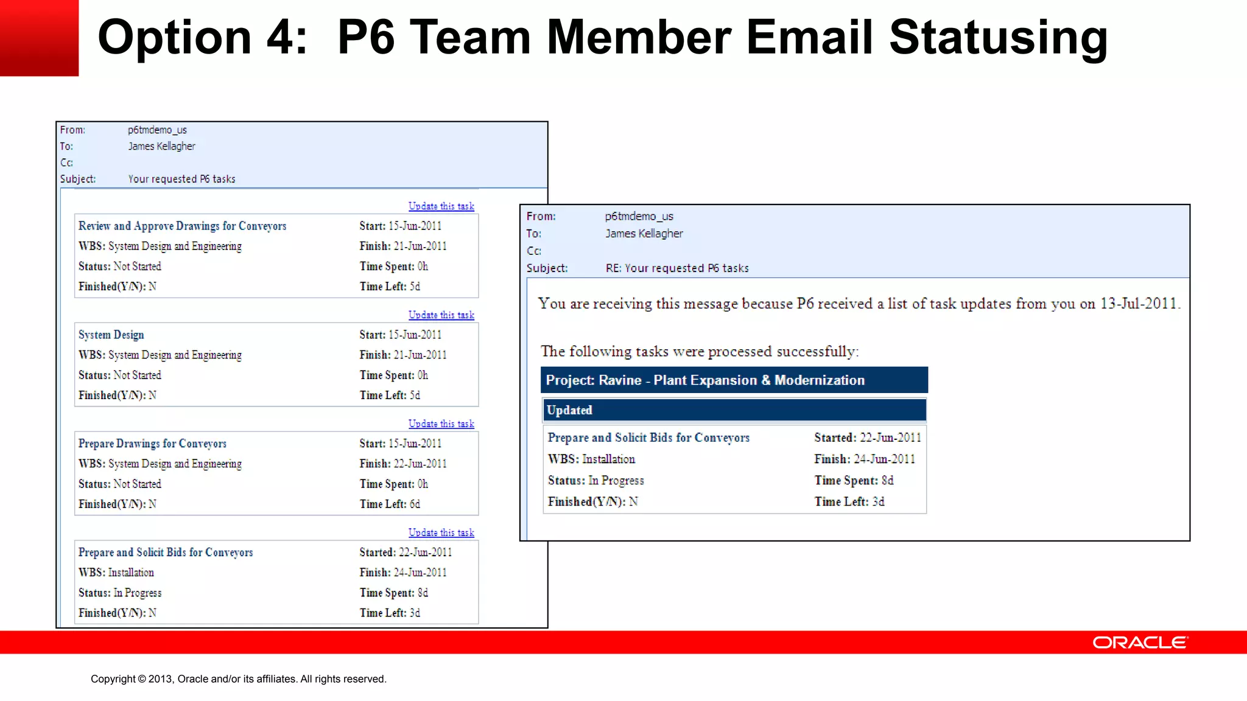This screenshot has height=701, width=1247.
Task: Click 'Finish: 24-Jun-2011' in reply email
Action: pos(865,459)
